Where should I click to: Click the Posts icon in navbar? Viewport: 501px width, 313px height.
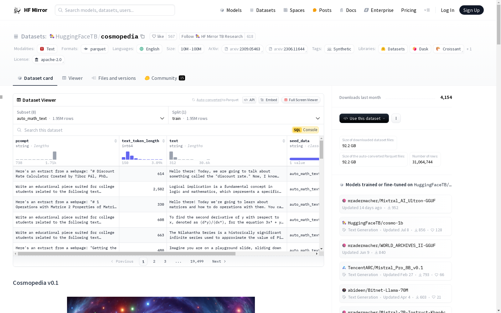tap(315, 10)
